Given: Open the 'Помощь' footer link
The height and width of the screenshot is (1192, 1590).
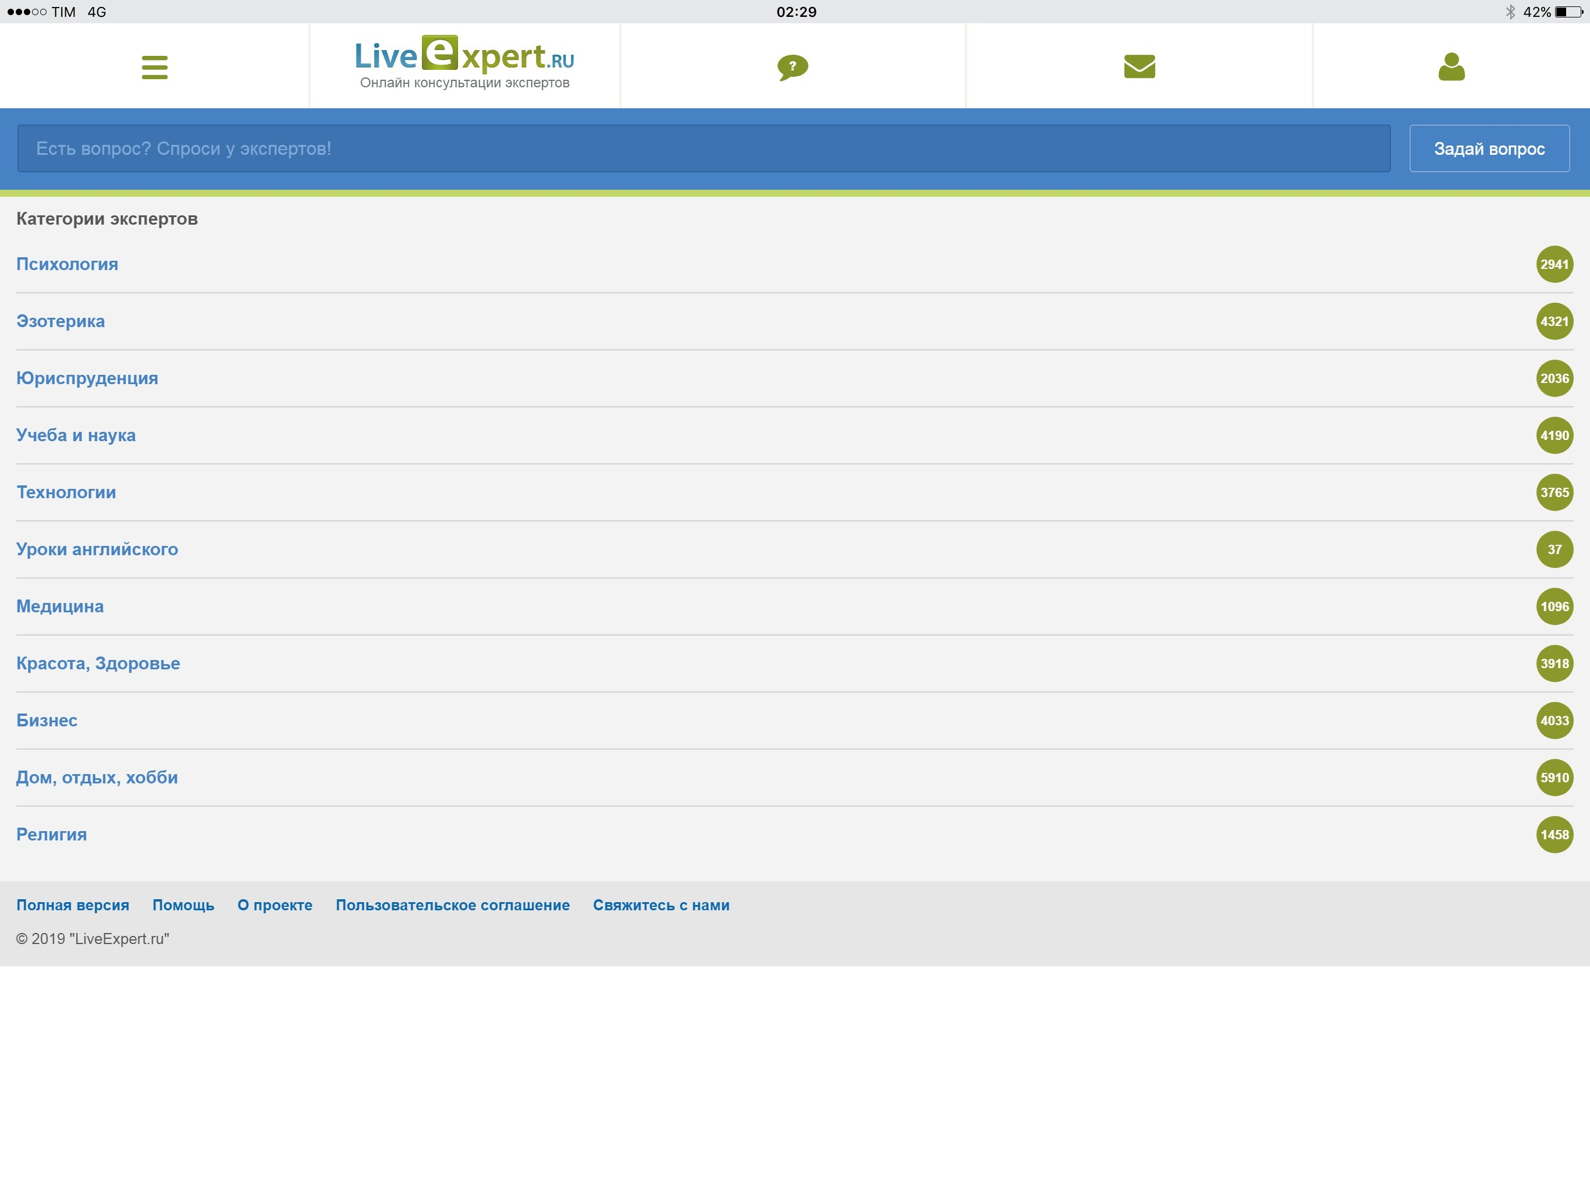Looking at the screenshot, I should (x=183, y=905).
